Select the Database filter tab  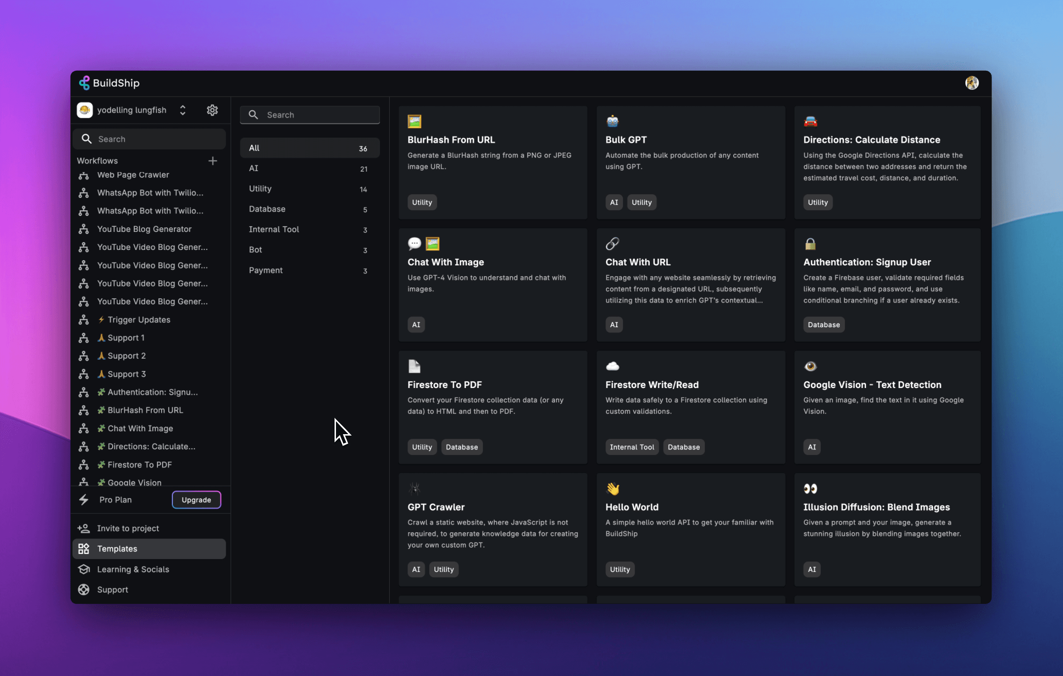[267, 208]
